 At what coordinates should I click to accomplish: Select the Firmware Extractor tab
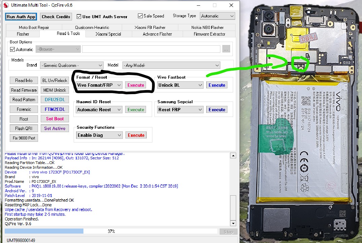click(209, 34)
